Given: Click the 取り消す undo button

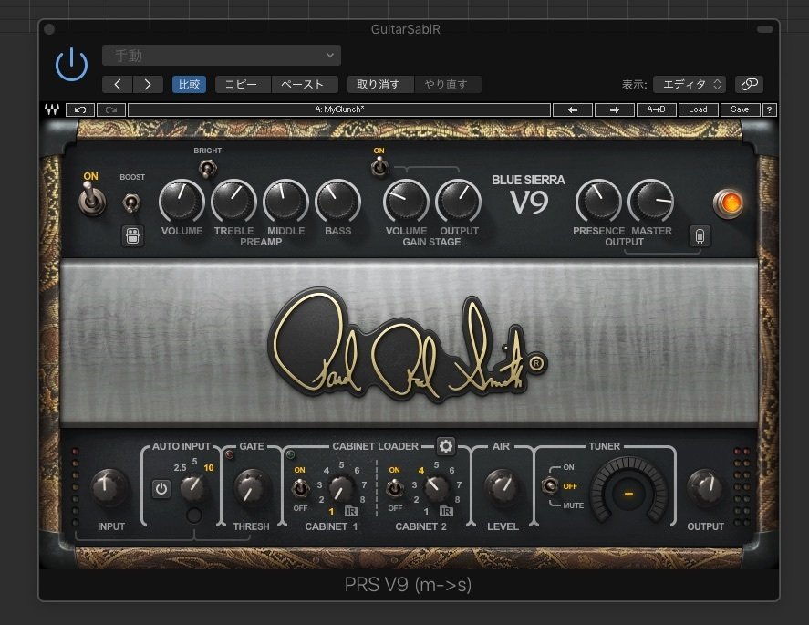Looking at the screenshot, I should [380, 84].
